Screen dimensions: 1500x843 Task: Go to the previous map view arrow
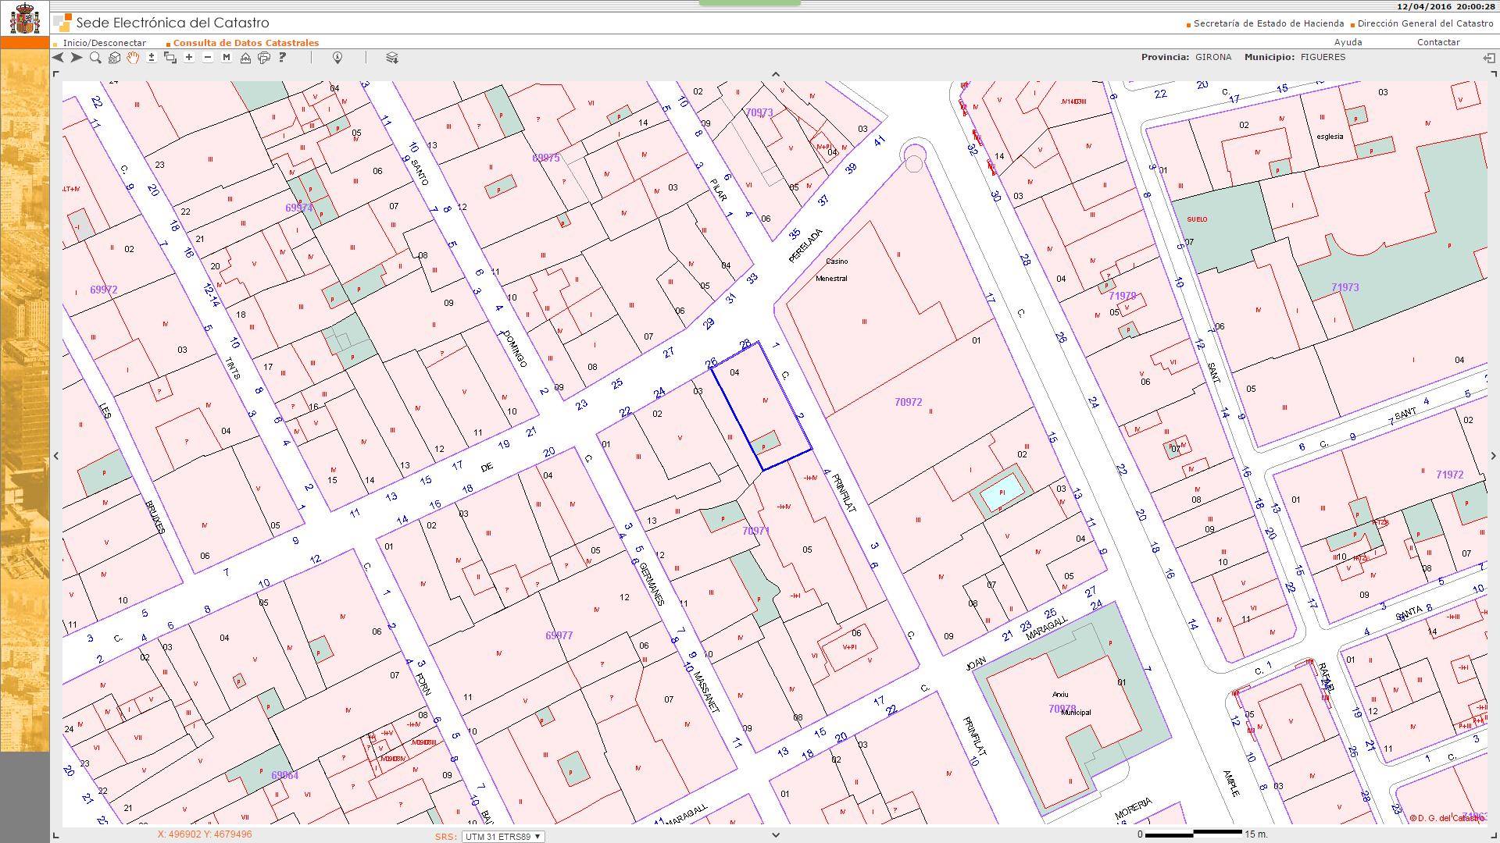point(58,58)
